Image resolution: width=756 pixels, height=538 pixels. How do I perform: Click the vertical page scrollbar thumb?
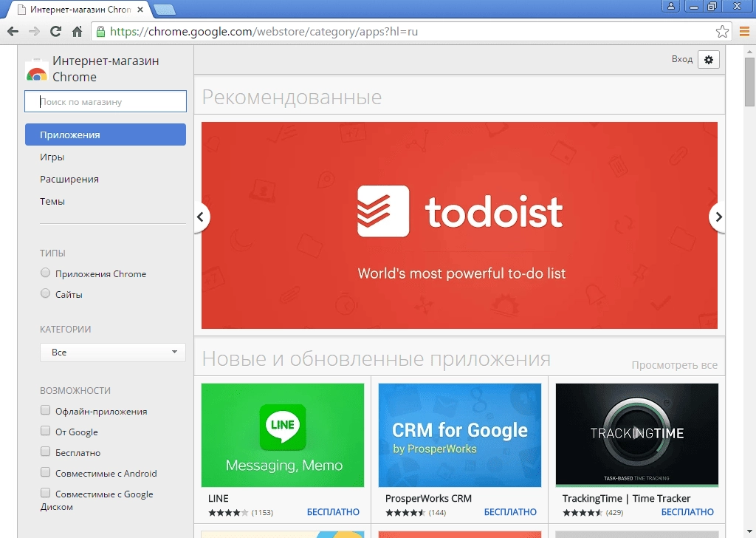pos(749,81)
